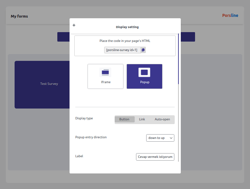Copy the porsline-survey shortcode with copy icon
This screenshot has width=250, height=189.
[143, 50]
